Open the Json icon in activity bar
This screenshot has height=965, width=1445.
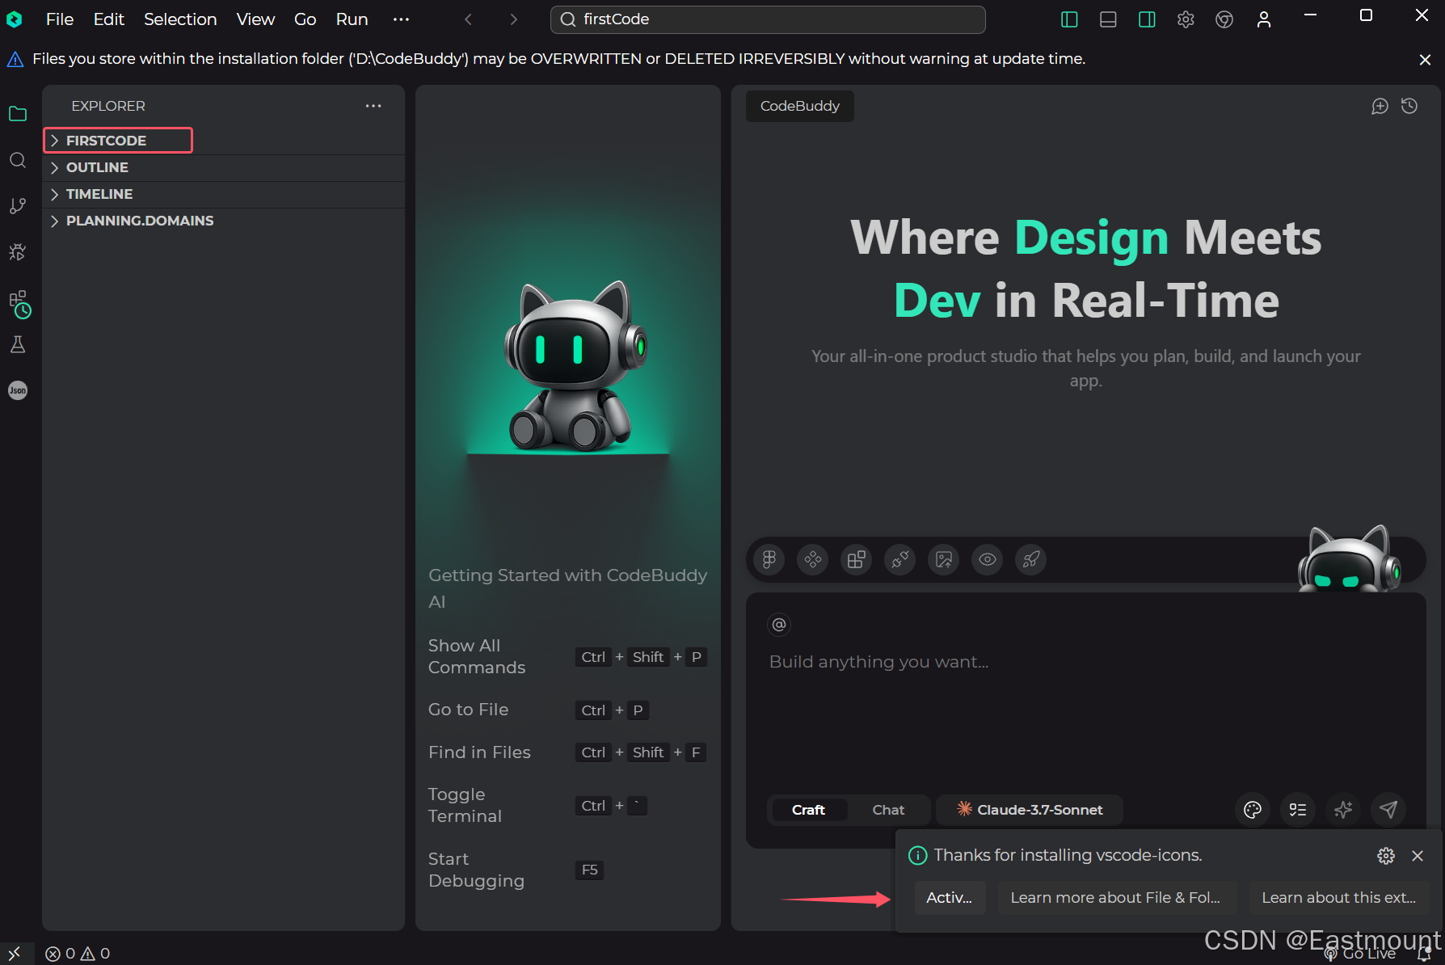pyautogui.click(x=18, y=390)
